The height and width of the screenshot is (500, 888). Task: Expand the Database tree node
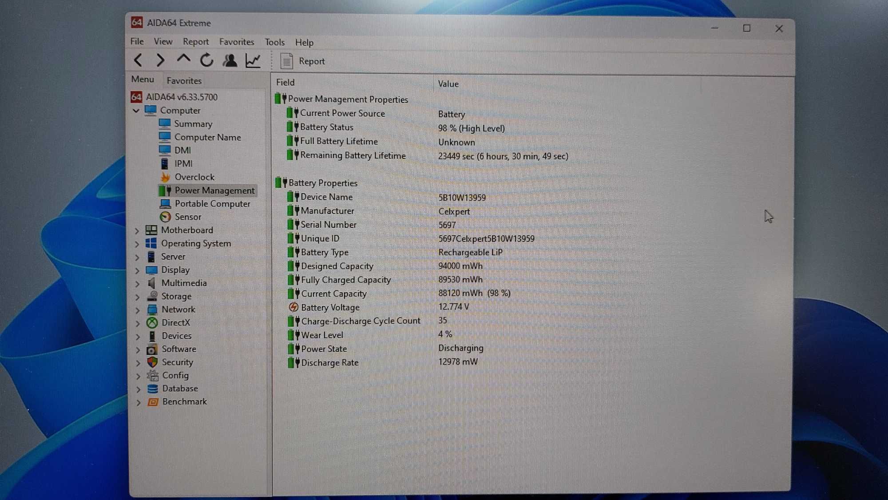click(x=139, y=389)
